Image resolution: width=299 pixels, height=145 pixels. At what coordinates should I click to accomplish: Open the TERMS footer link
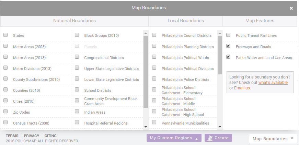click(12, 136)
